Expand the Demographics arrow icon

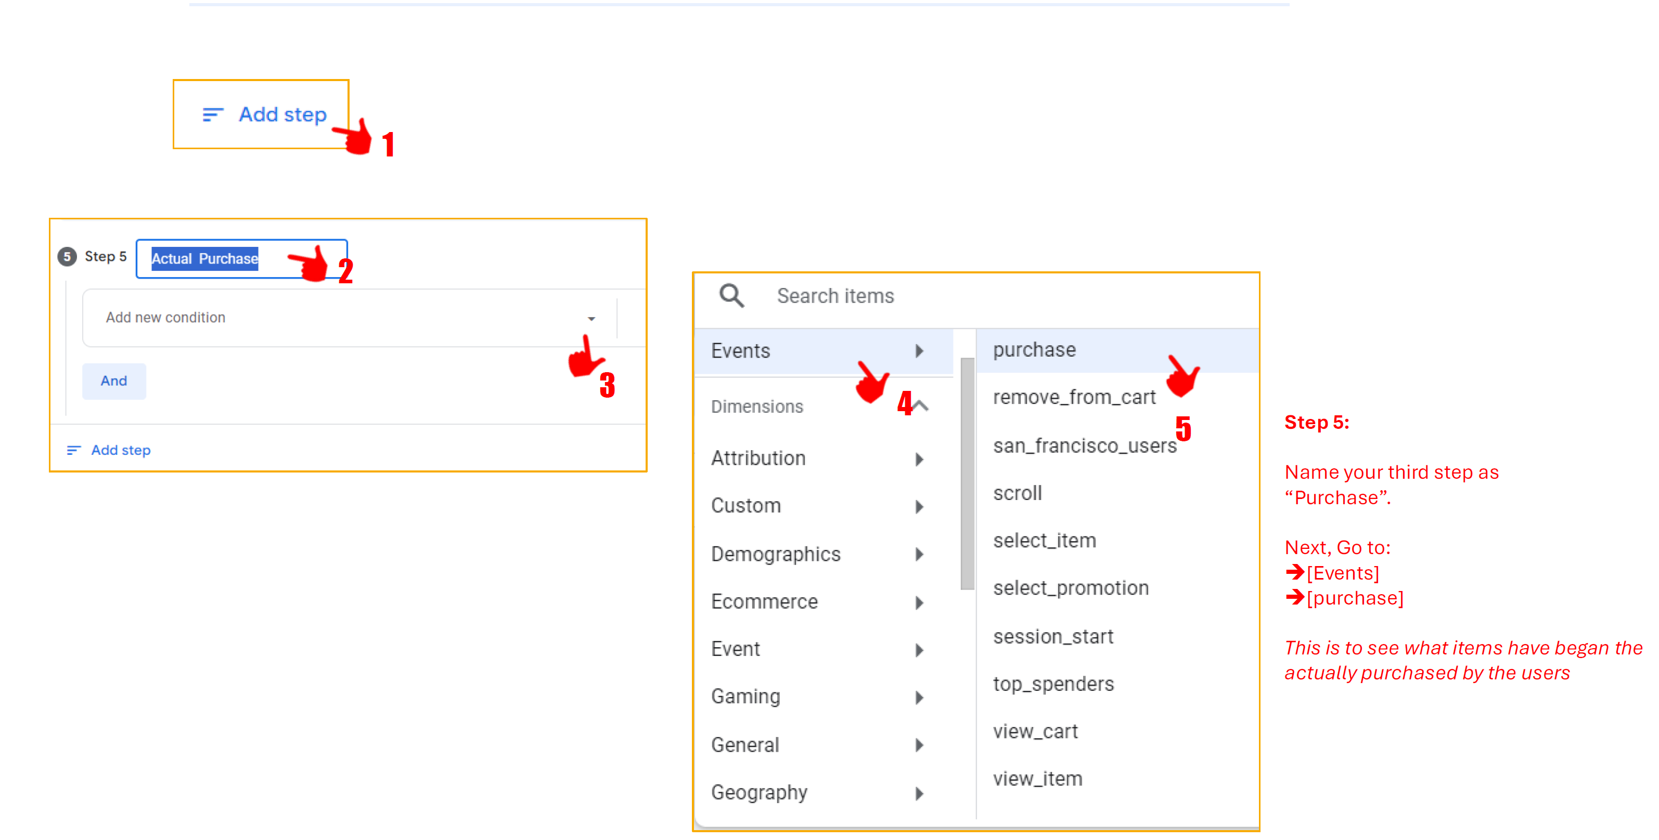pos(919,554)
